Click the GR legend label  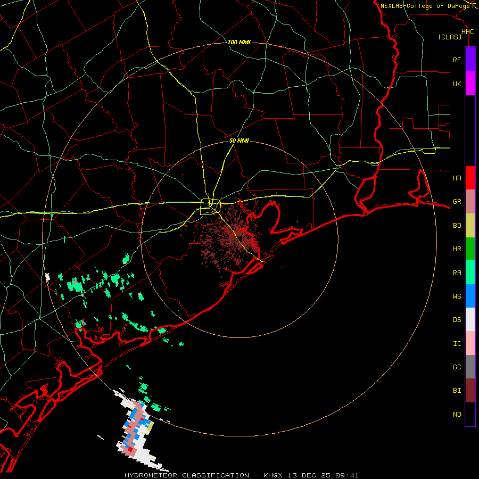point(457,202)
